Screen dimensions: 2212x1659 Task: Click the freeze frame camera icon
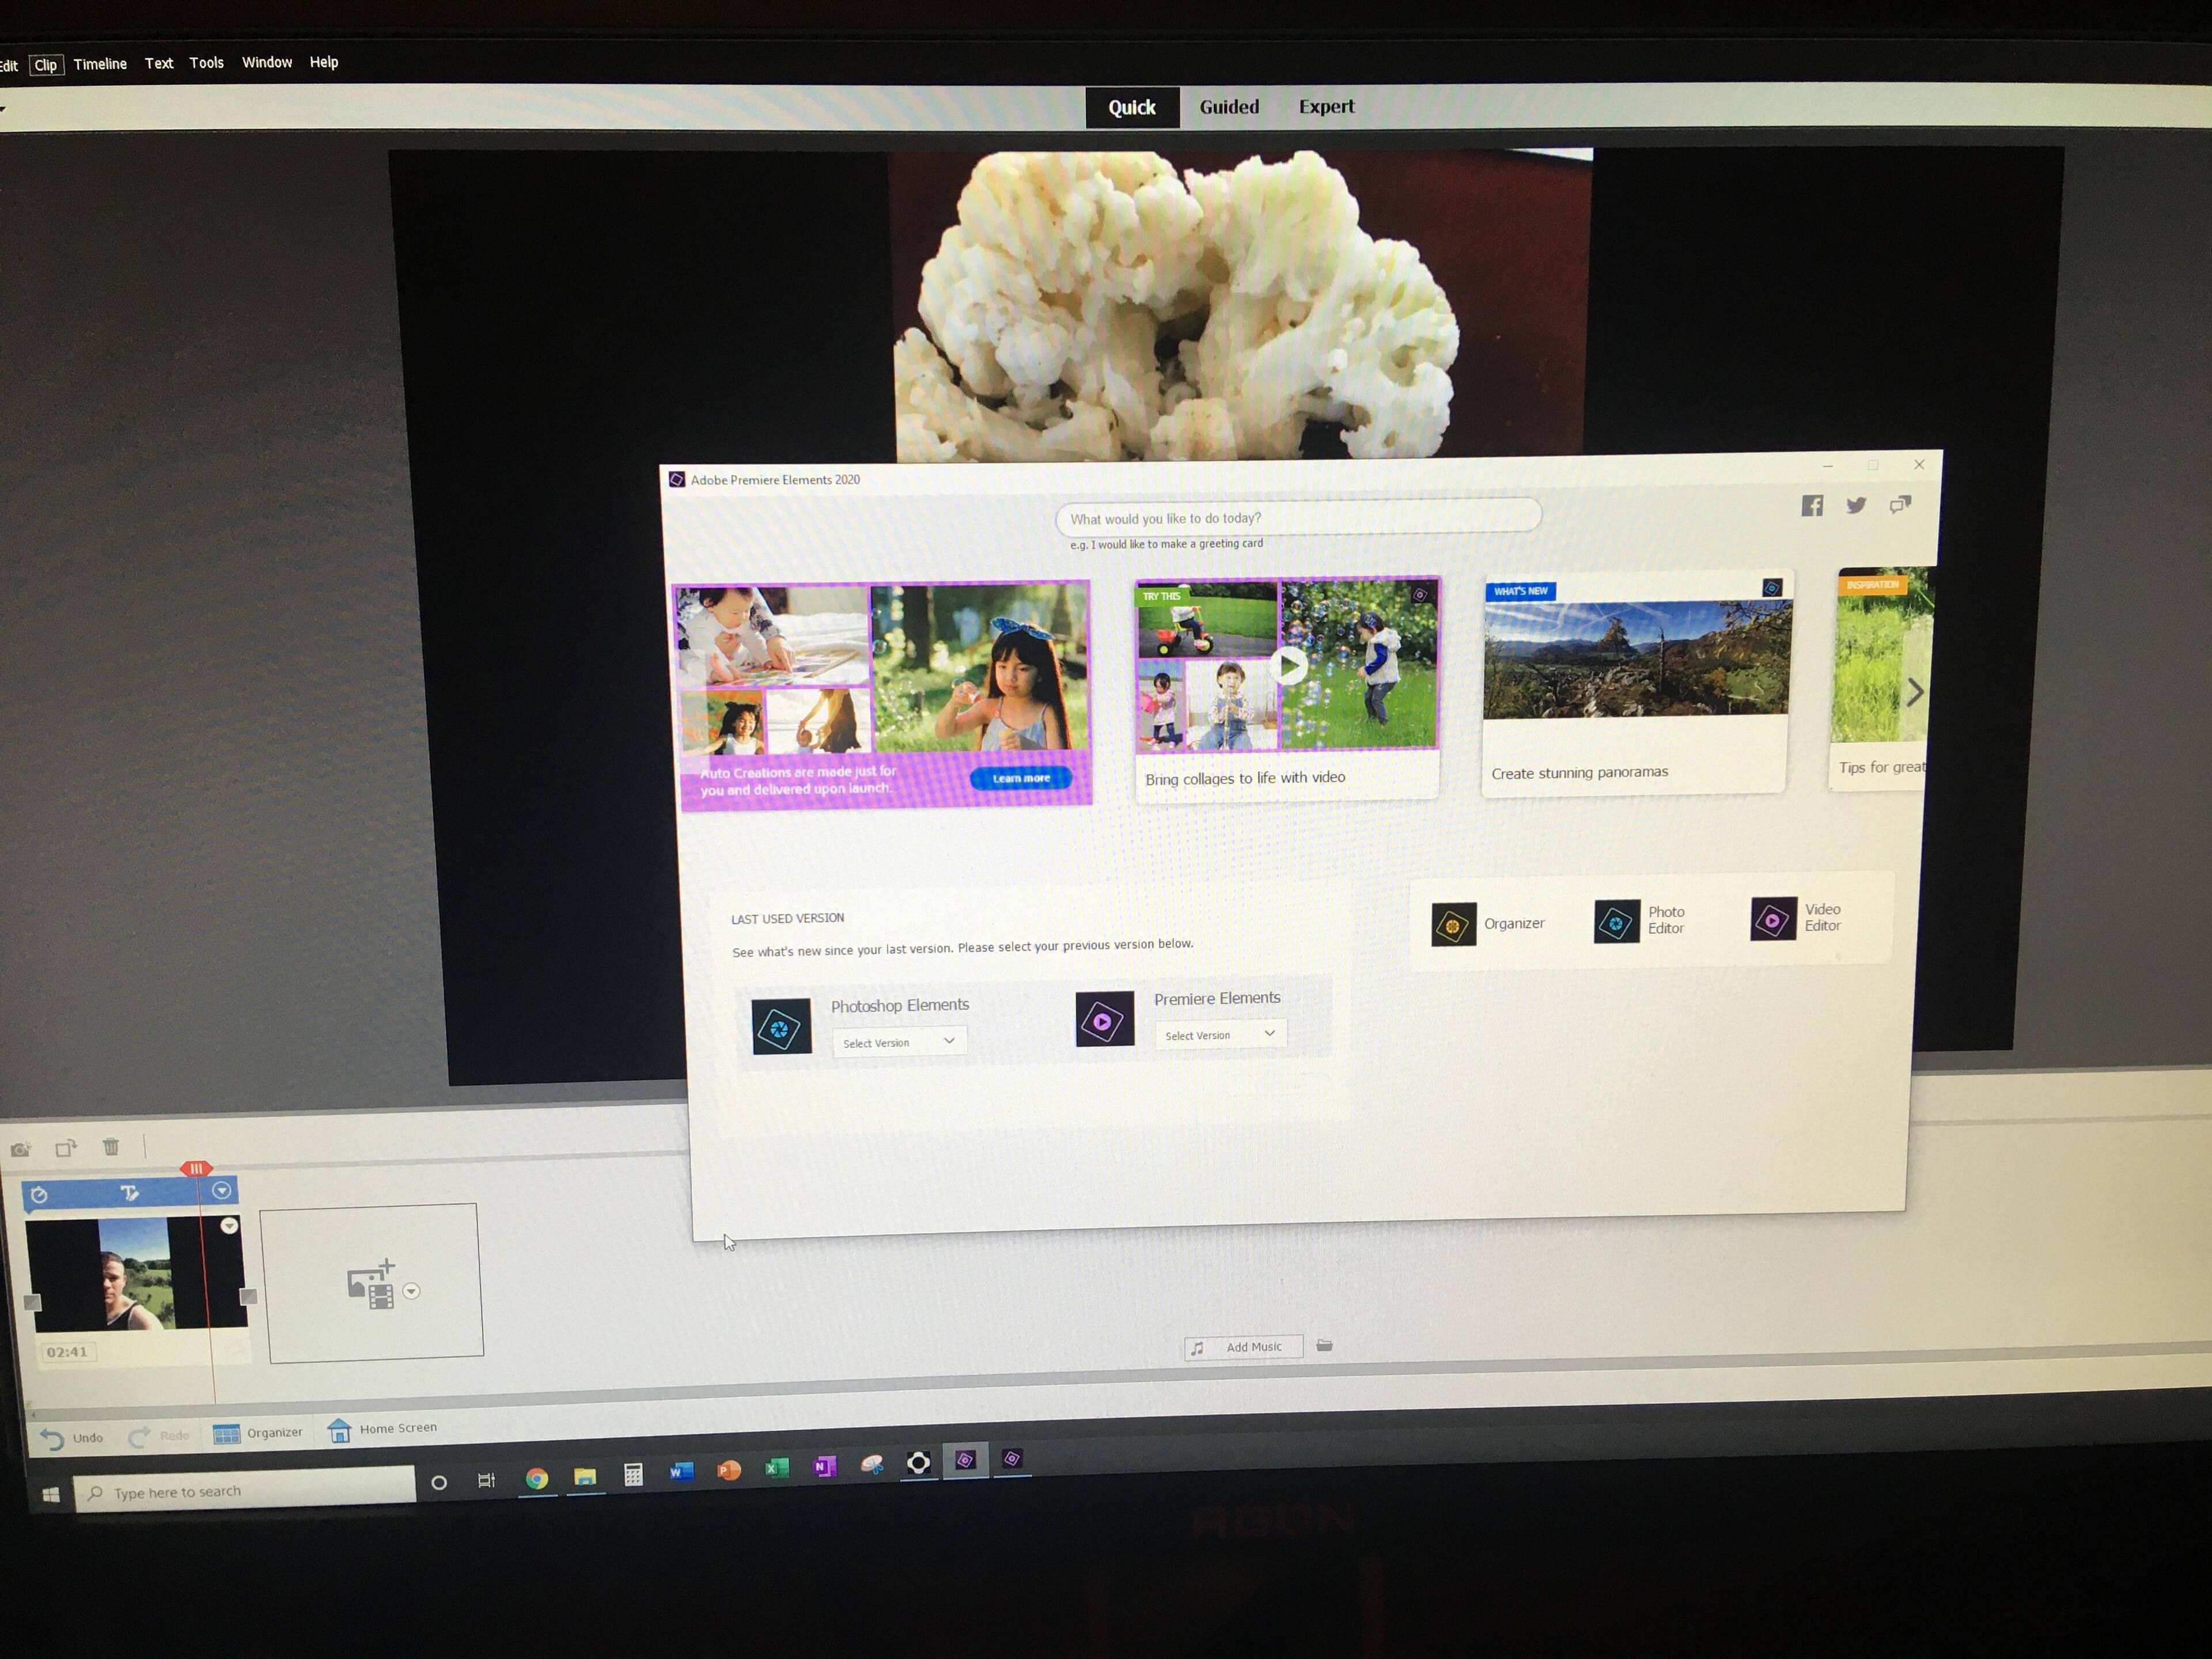point(20,1149)
